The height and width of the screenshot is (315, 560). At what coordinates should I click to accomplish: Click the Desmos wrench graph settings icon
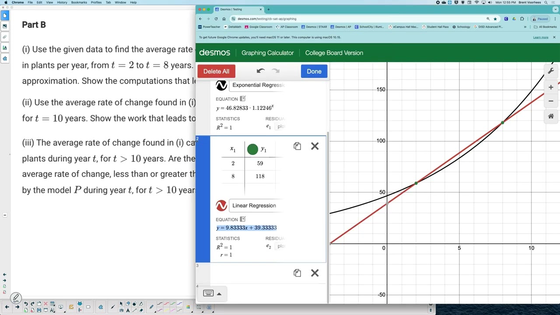[x=551, y=71]
